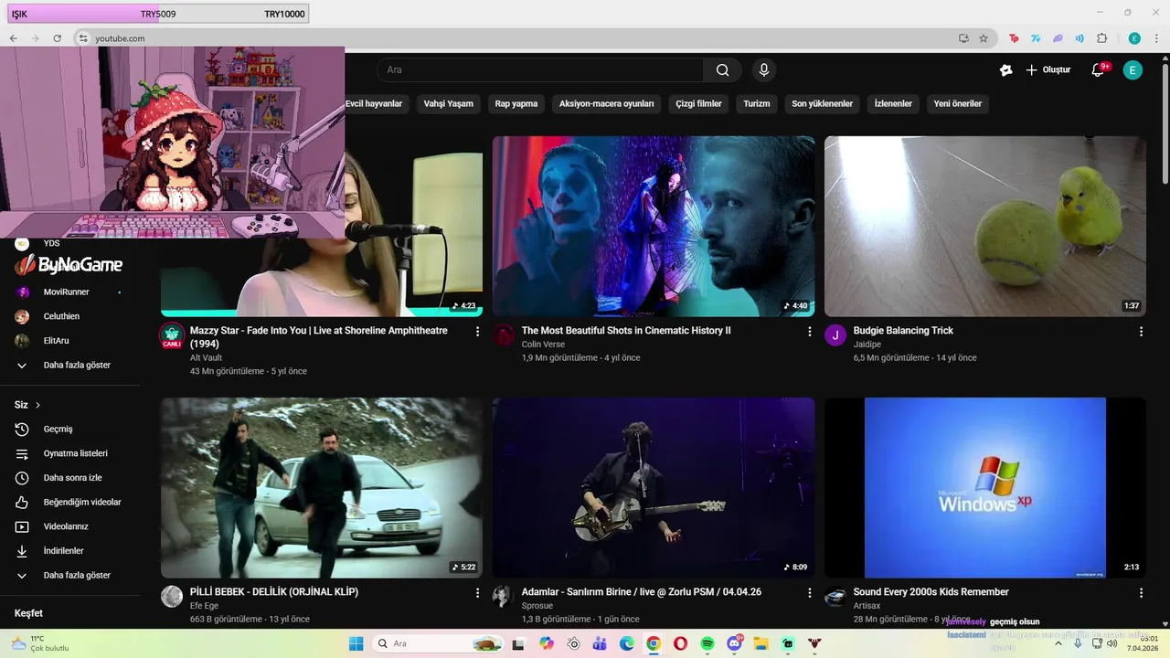Open PİLLİ BEBEK - DELİLİK video title
Image resolution: width=1170 pixels, height=658 pixels.
(274, 592)
